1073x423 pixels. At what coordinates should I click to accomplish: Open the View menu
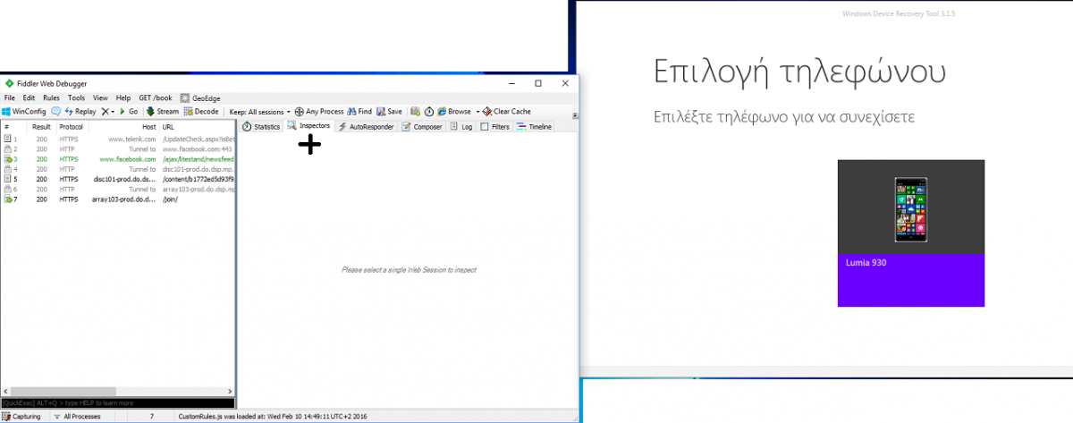point(100,97)
